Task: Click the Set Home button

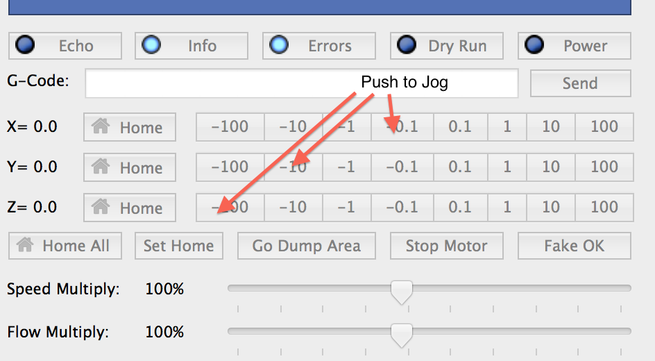Action: click(178, 246)
